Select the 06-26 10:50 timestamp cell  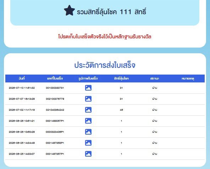tap(22, 132)
